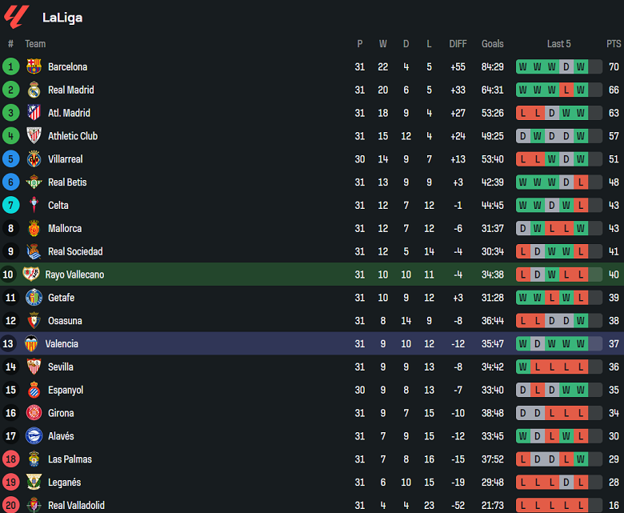Screen dimensions: 624x513
Task: Click the DIFF column header
Action: coord(458,44)
